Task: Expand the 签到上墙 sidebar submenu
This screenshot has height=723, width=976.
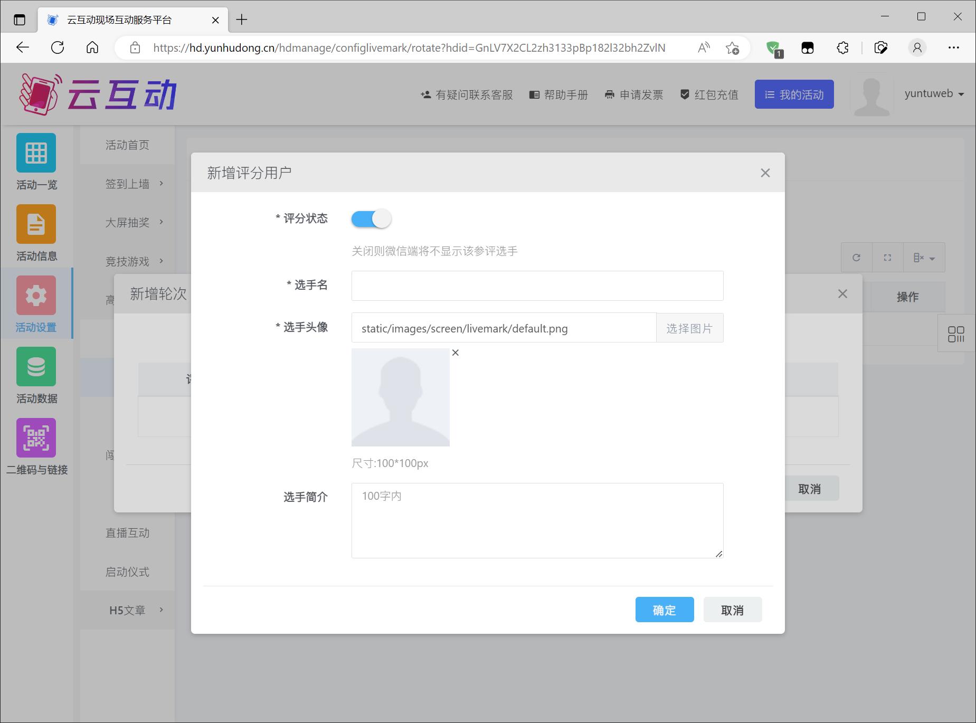Action: pyautogui.click(x=134, y=184)
